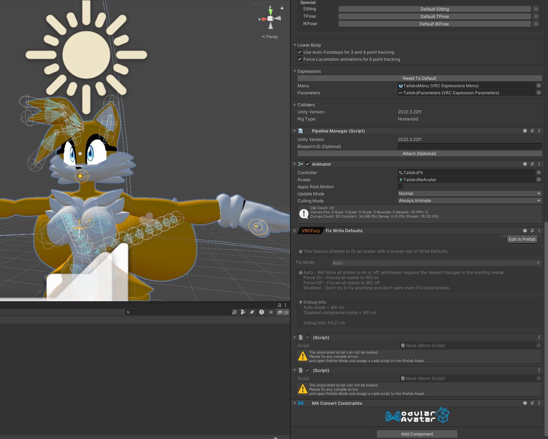This screenshot has width=548, height=439.
Task: Open presets for the Animator component
Action: [x=532, y=164]
